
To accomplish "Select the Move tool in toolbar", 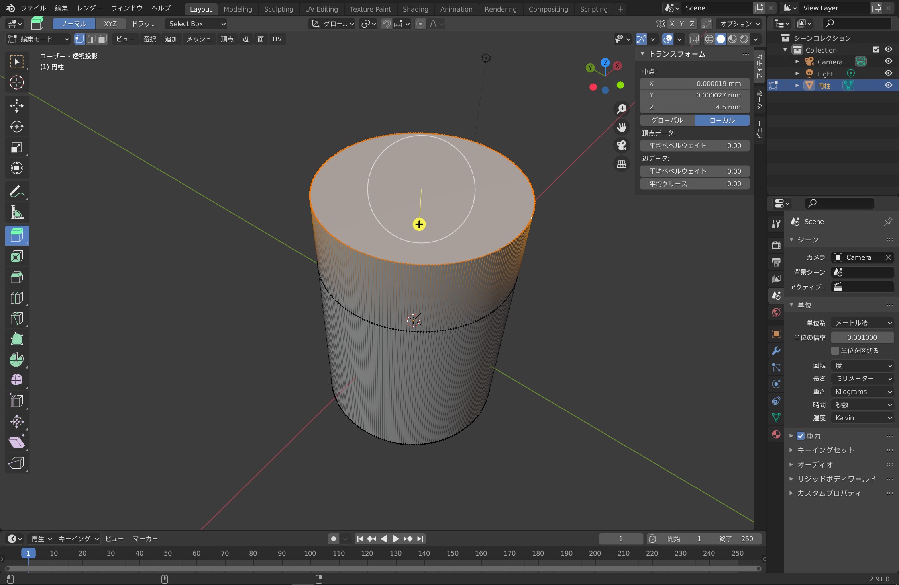I will click(16, 106).
